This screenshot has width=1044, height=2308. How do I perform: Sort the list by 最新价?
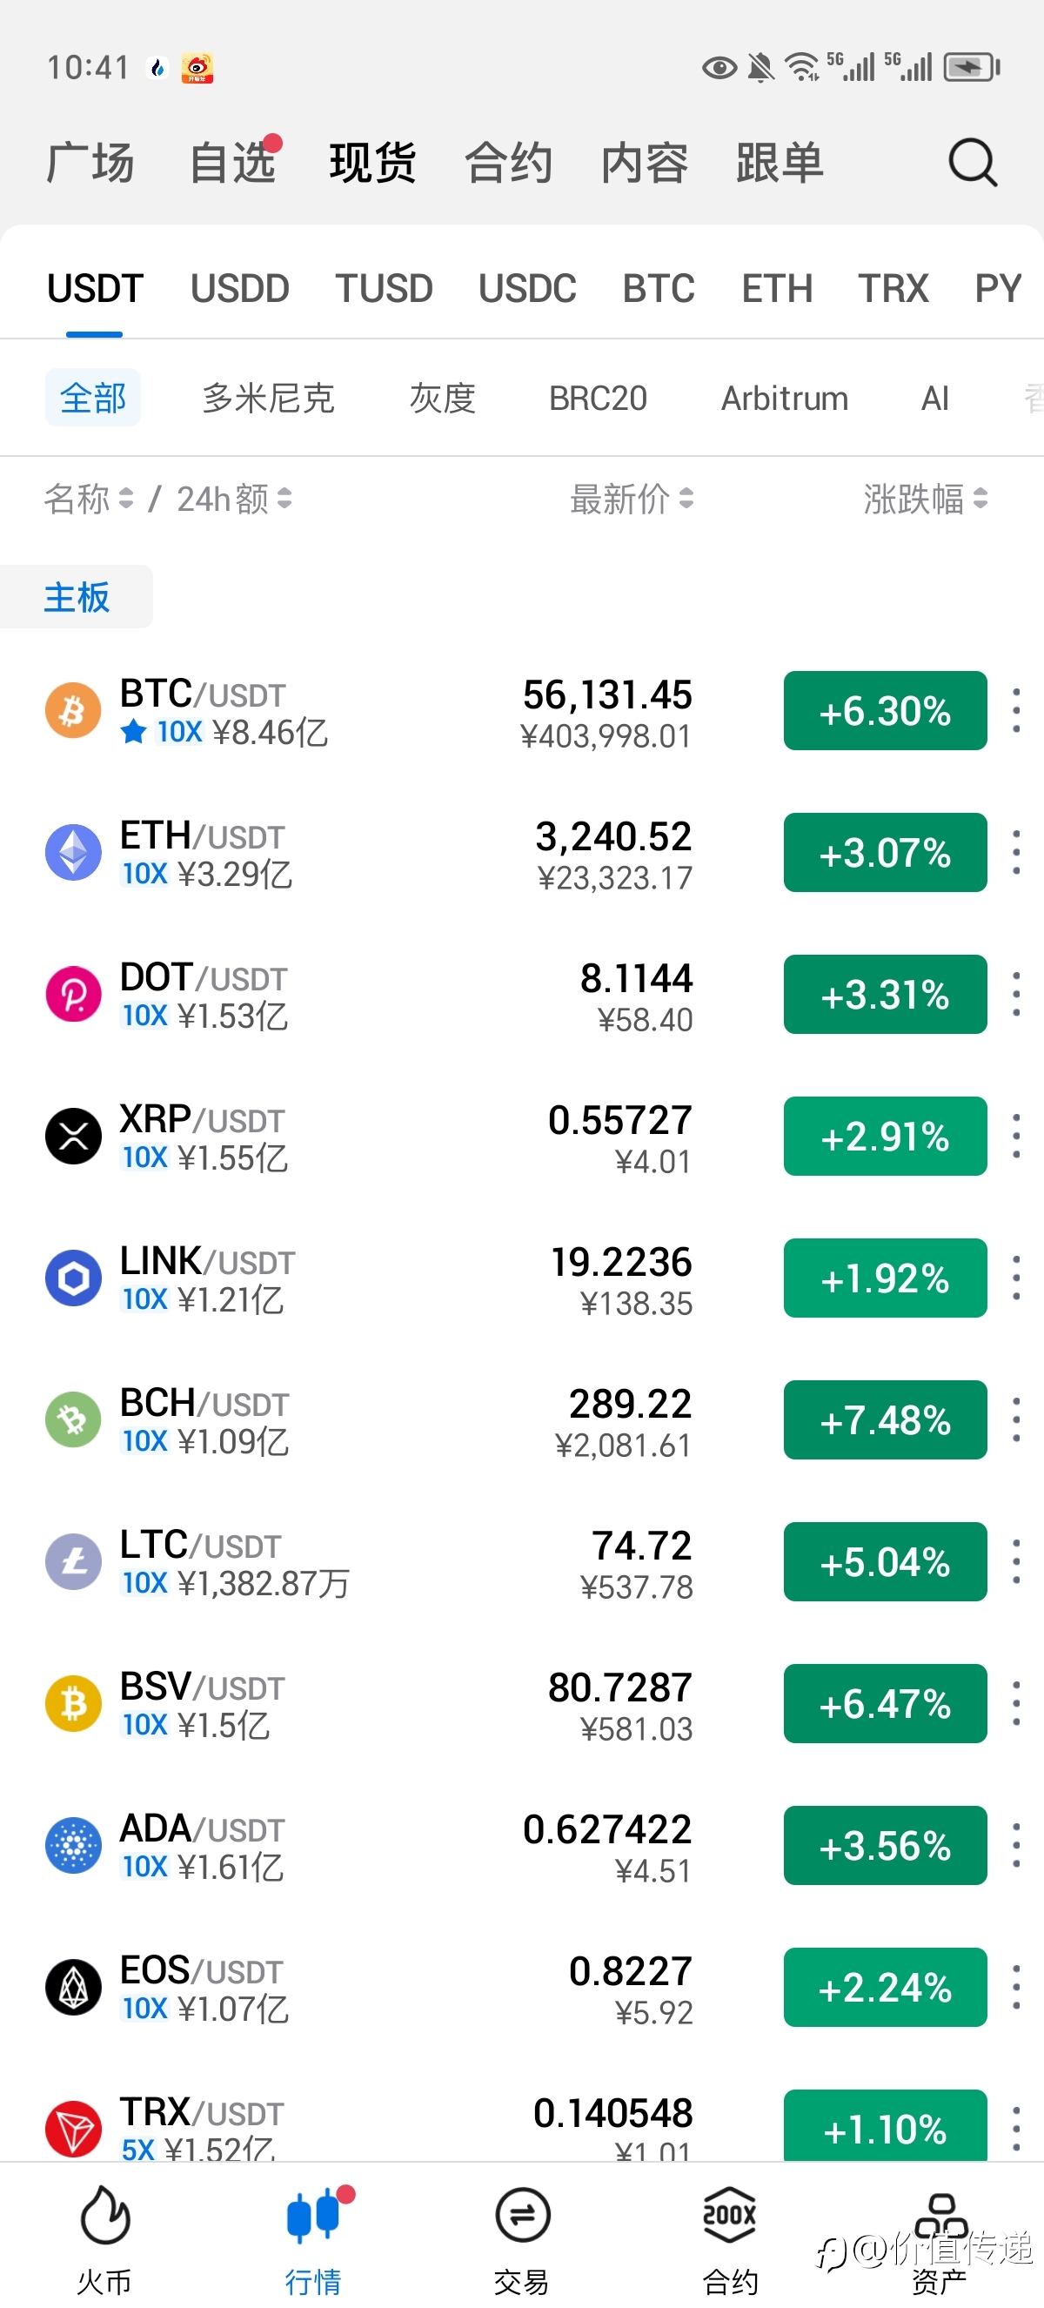click(x=632, y=498)
